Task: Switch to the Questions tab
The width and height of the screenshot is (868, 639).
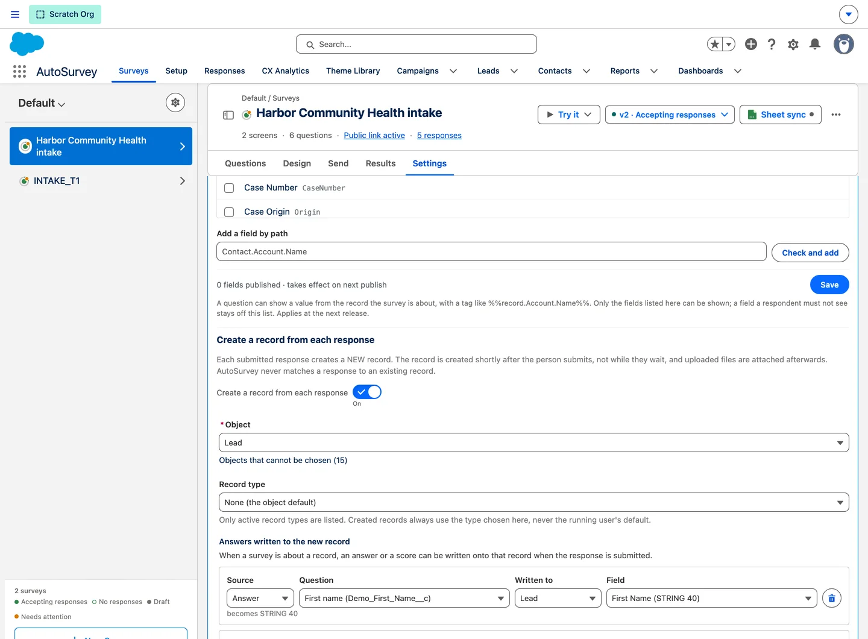Action: point(245,163)
